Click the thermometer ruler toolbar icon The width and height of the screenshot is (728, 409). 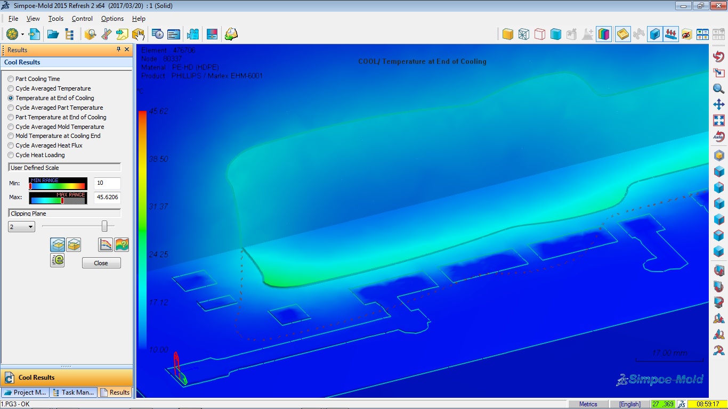coord(106,34)
